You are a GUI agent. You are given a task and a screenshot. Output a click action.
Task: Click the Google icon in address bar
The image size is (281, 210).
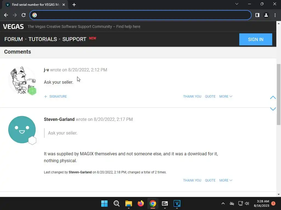(x=35, y=15)
